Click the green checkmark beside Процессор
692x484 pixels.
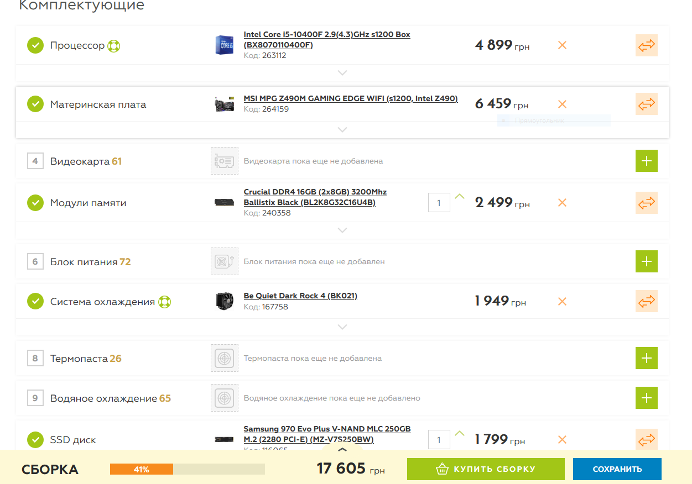coord(35,45)
